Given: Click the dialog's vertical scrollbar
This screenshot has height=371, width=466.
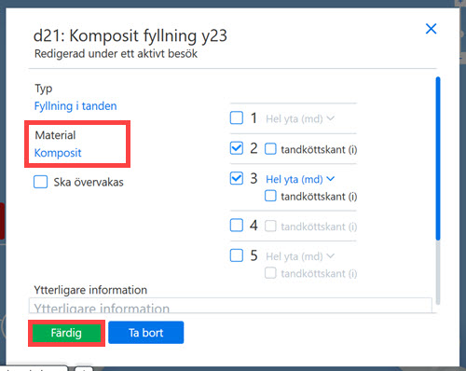Looking at the screenshot, I should 438,190.
